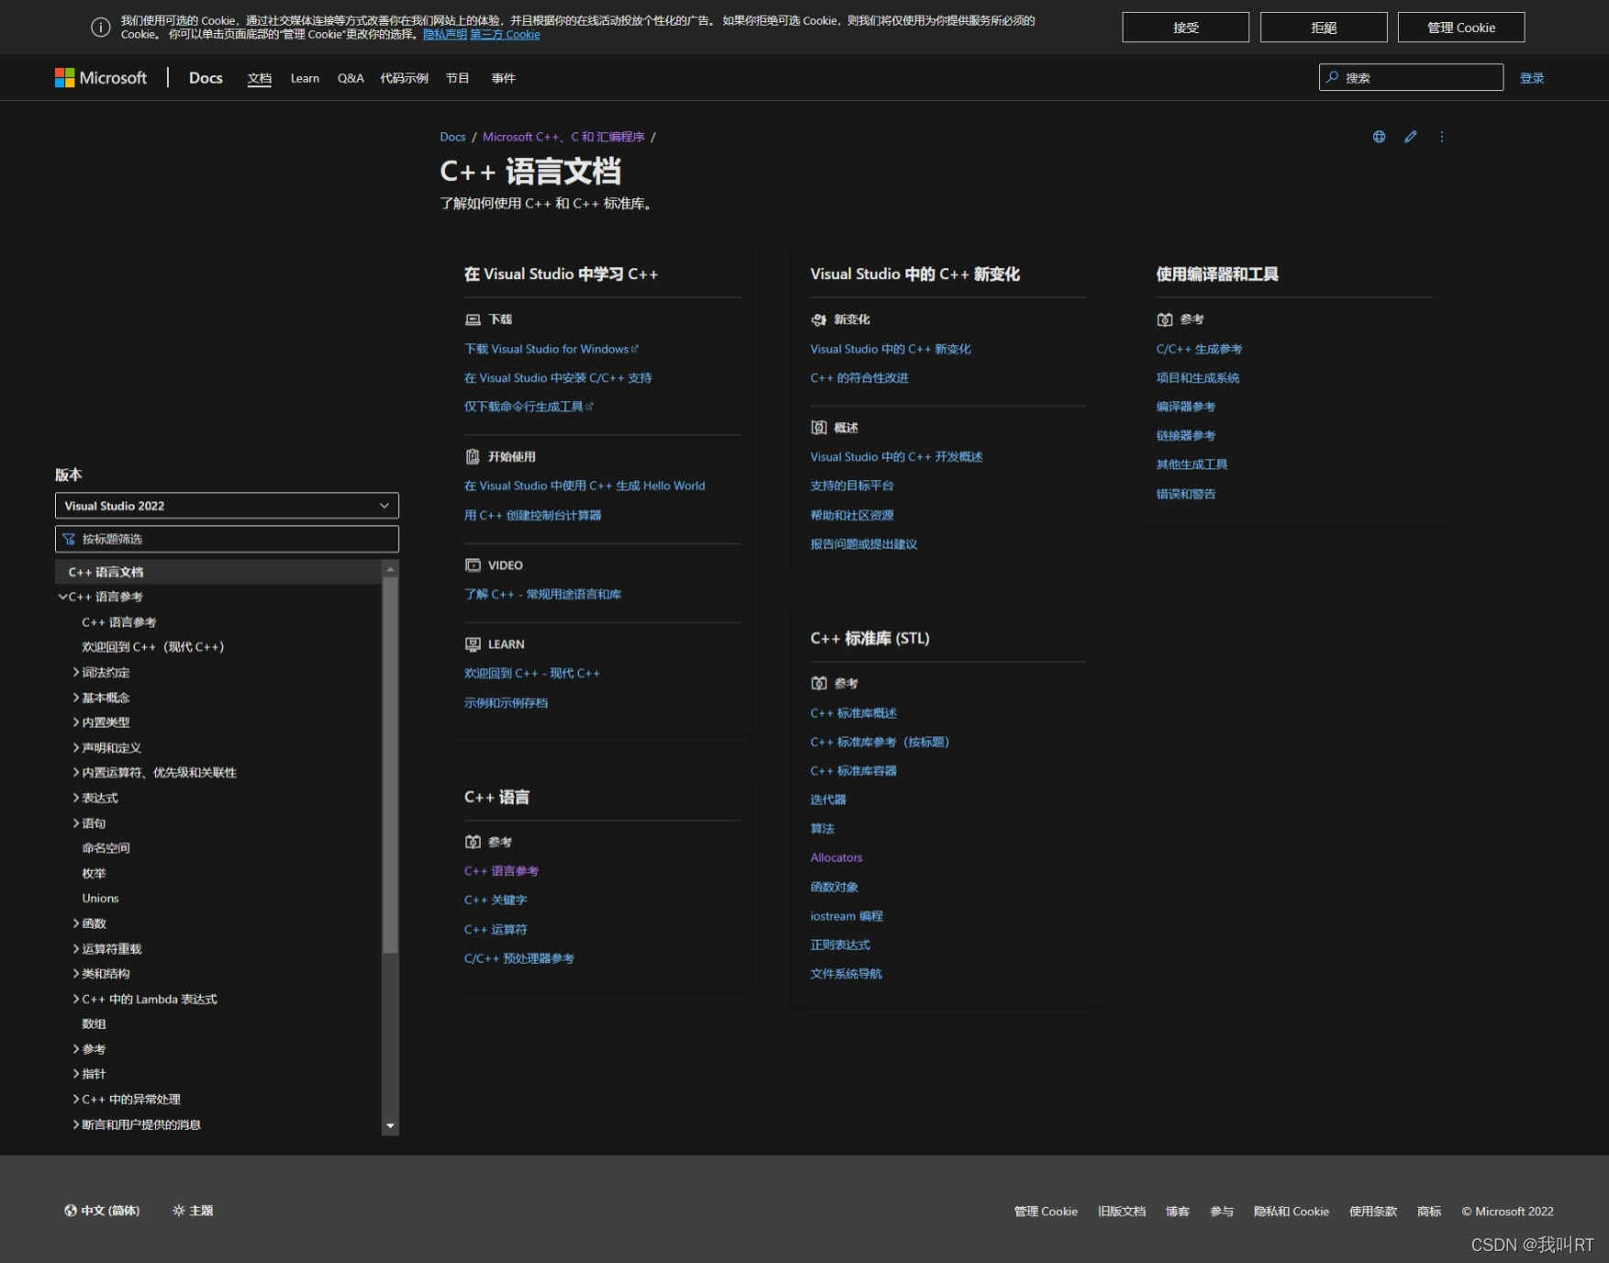Click the 开始使用 section icon
1609x1263 pixels.
point(472,456)
